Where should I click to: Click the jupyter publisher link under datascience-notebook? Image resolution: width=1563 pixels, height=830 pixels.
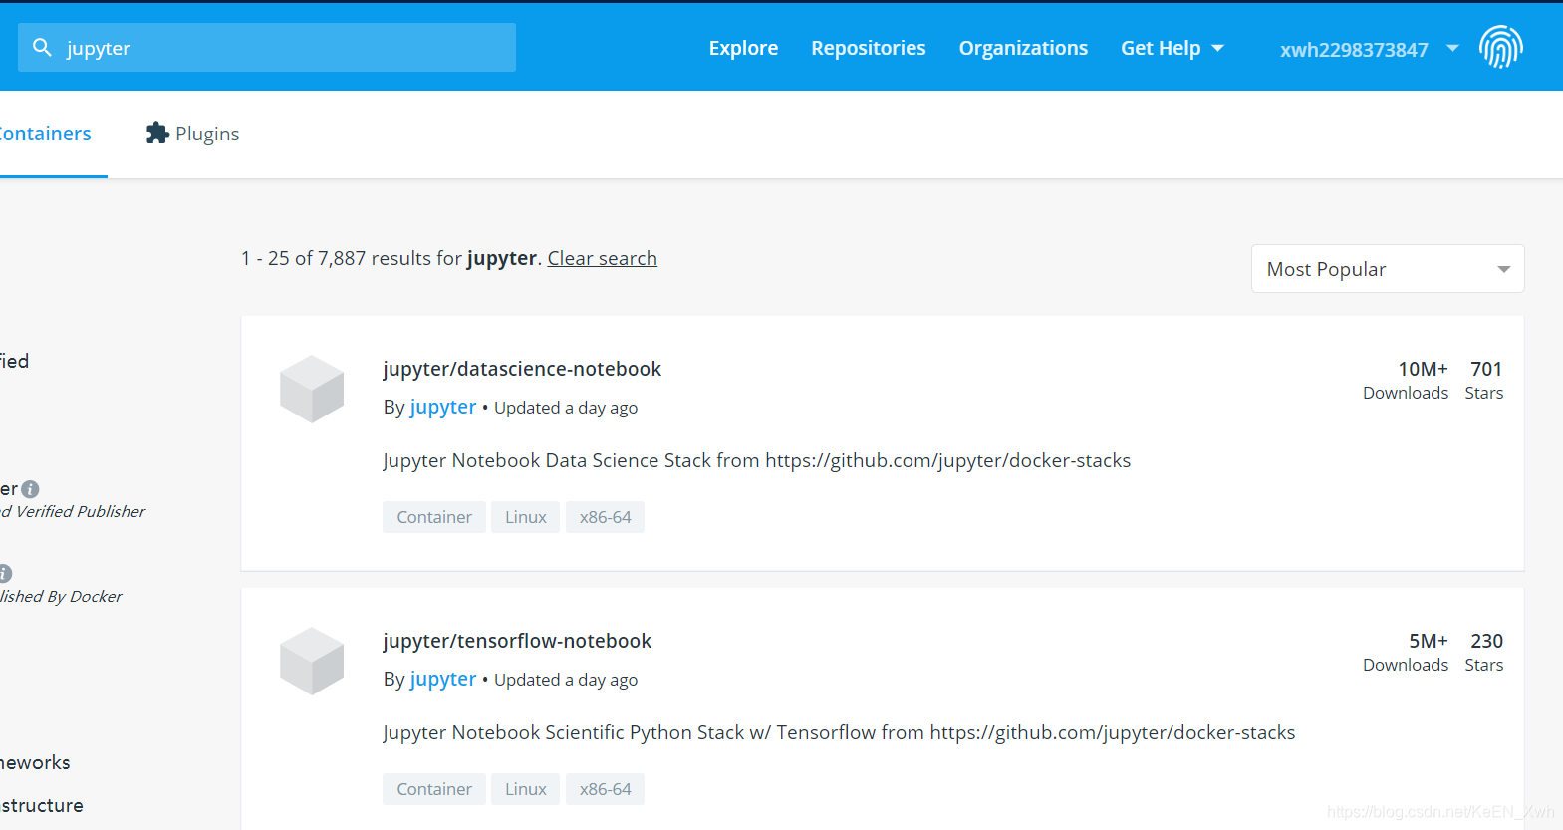[x=443, y=407]
